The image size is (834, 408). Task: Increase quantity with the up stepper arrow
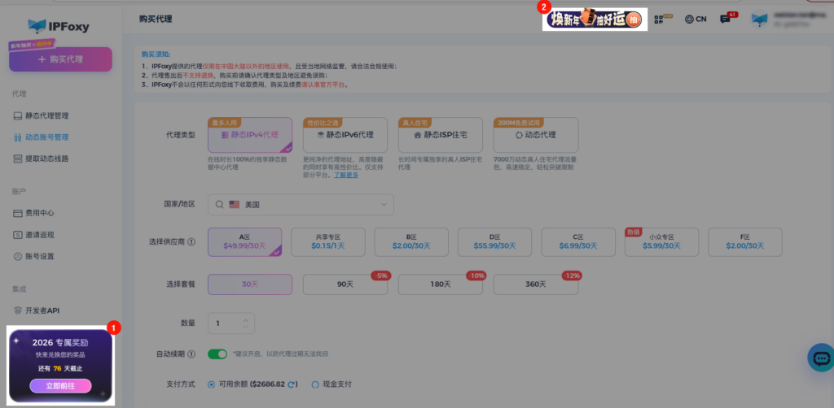pyautogui.click(x=245, y=319)
